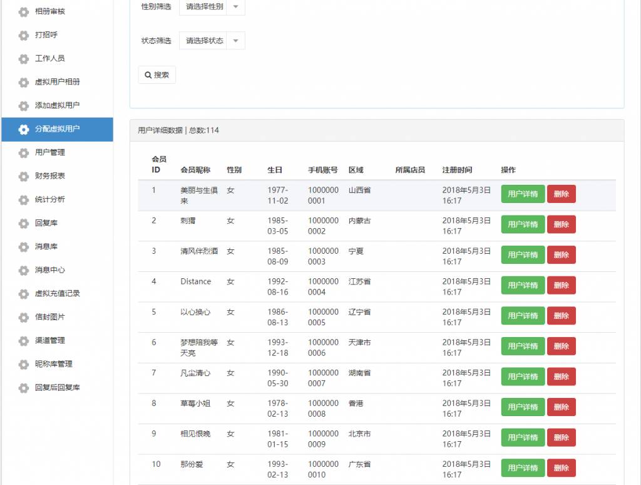Click the gear icon beside 消息中心

[24, 271]
